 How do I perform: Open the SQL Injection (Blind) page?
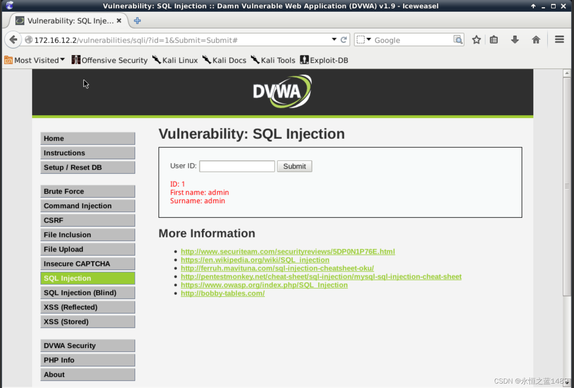(88, 293)
